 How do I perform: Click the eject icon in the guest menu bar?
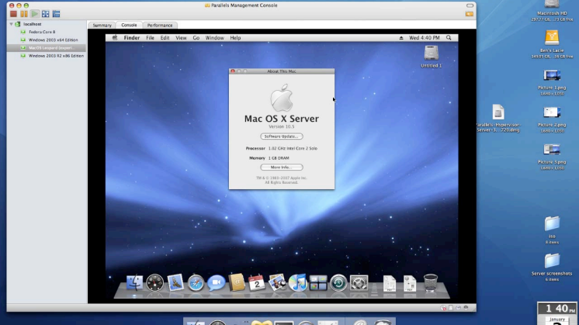tap(401, 38)
